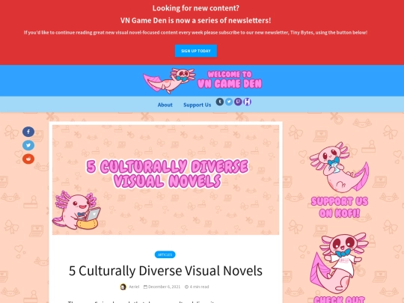The width and height of the screenshot is (404, 303).
Task: Click the 5 Culturally Diverse Visual Novels banner
Action: (165, 180)
